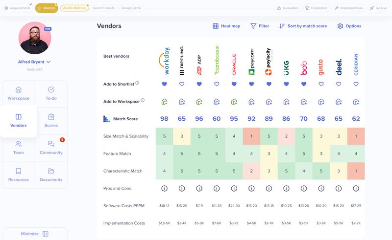Screen dimensions: 392x240
Task: Add ADP to workspace
Action: [199, 102]
